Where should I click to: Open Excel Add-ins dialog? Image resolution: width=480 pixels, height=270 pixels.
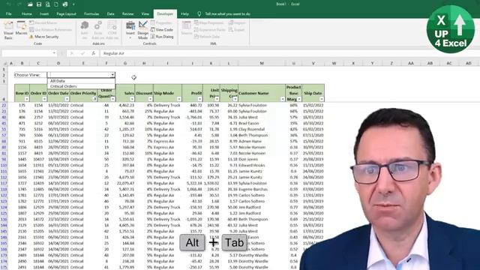coord(98,30)
